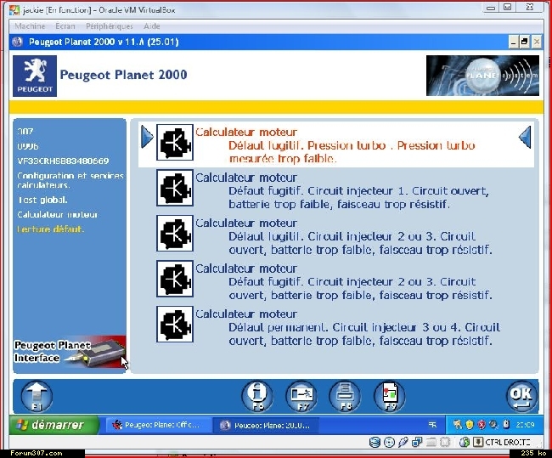Click VirtualBox mouse integration icon

[x=465, y=442]
